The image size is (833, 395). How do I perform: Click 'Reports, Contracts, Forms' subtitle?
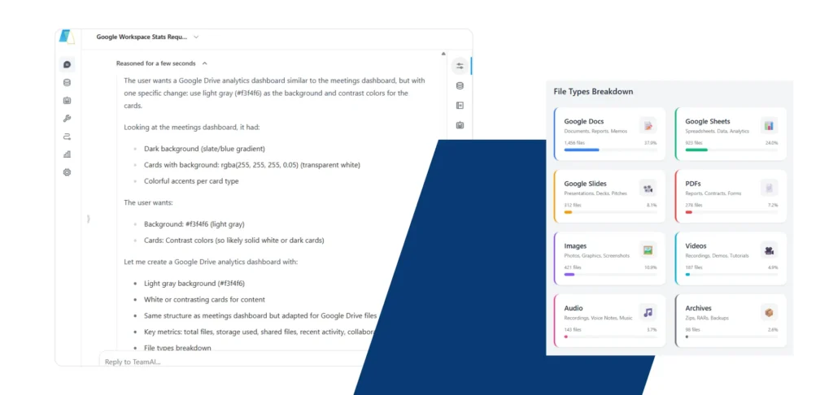pos(713,193)
